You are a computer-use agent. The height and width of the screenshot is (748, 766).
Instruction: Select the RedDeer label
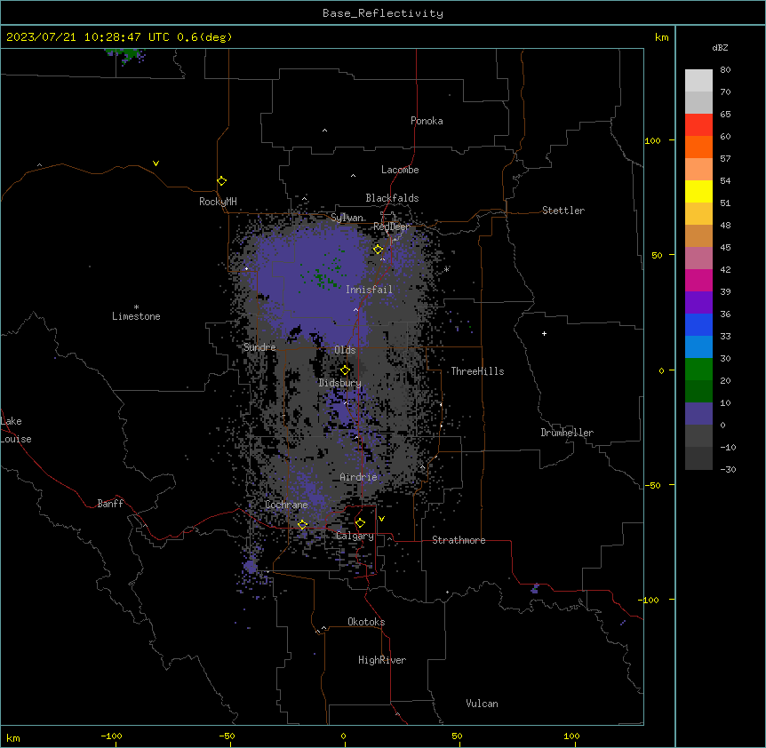coord(391,227)
